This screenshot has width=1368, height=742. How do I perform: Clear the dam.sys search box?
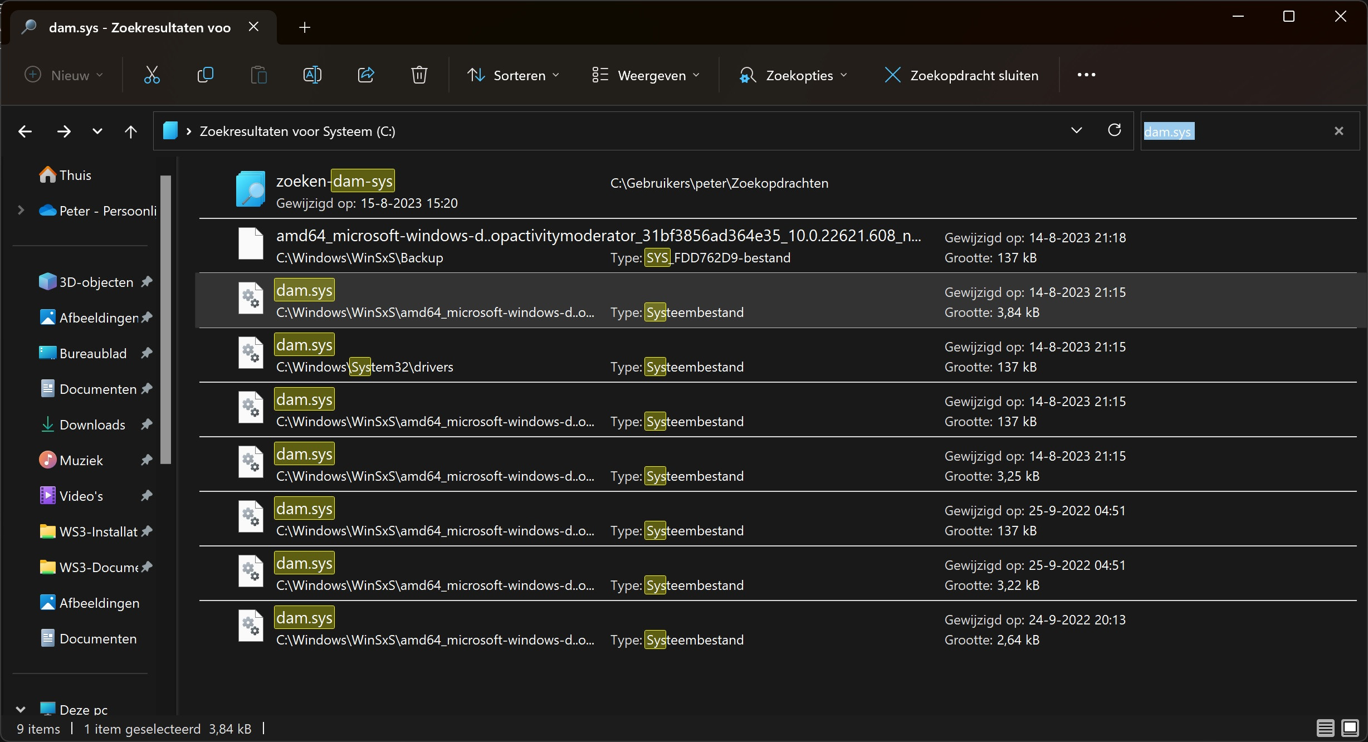[1339, 131]
